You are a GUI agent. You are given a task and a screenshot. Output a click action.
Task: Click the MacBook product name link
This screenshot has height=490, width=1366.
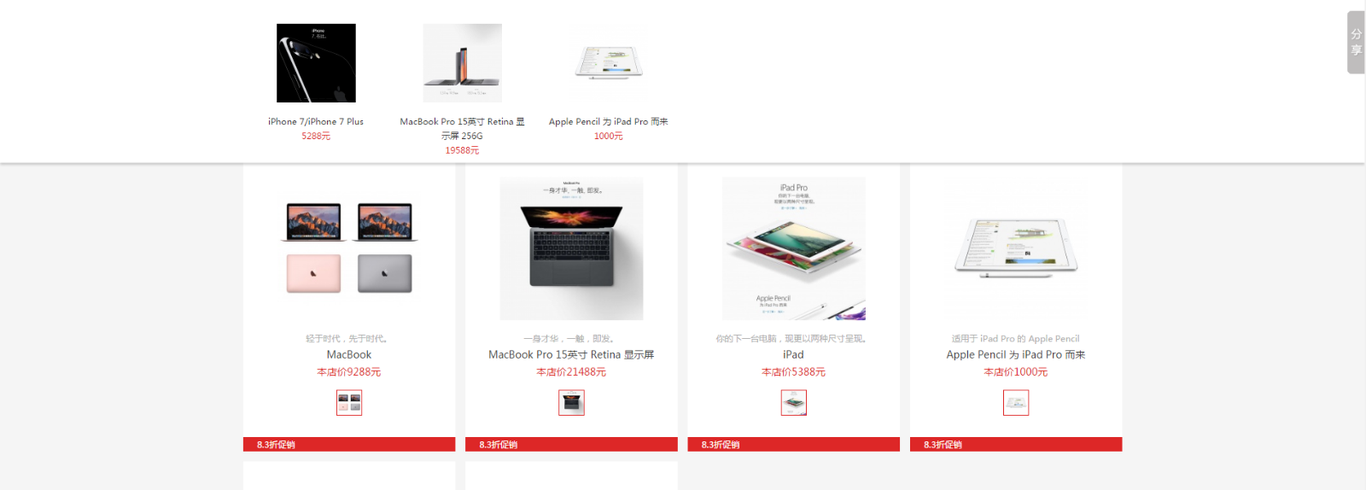click(349, 354)
